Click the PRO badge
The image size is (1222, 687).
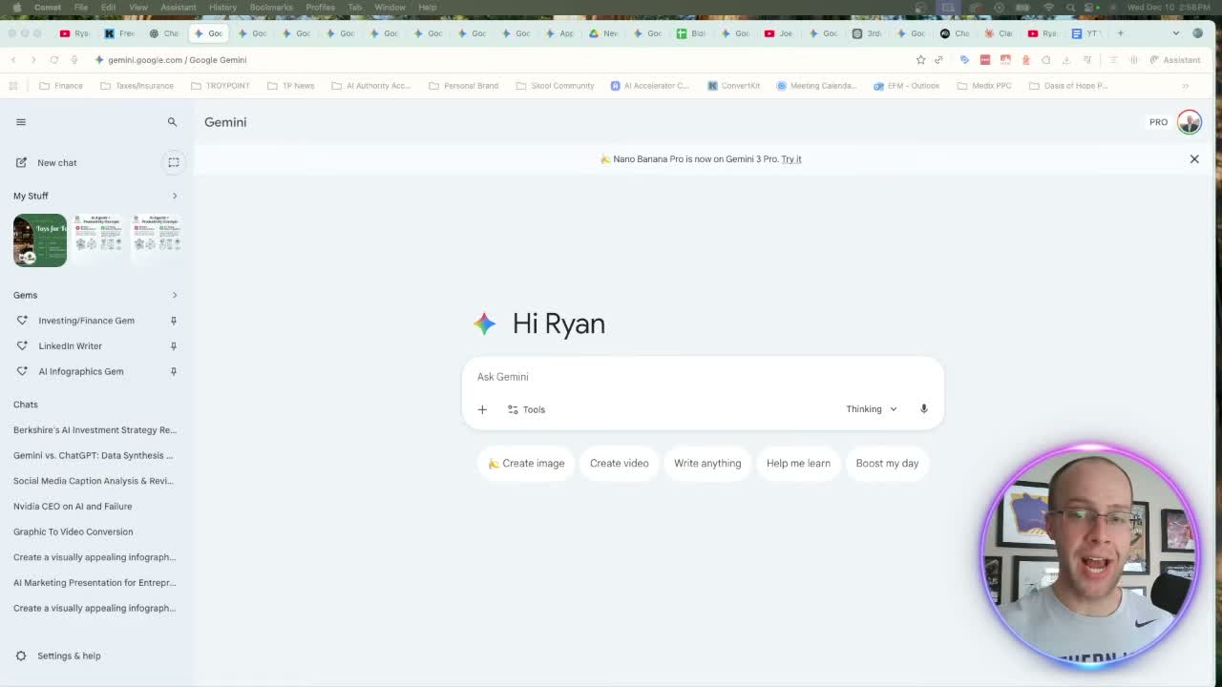pyautogui.click(x=1158, y=122)
